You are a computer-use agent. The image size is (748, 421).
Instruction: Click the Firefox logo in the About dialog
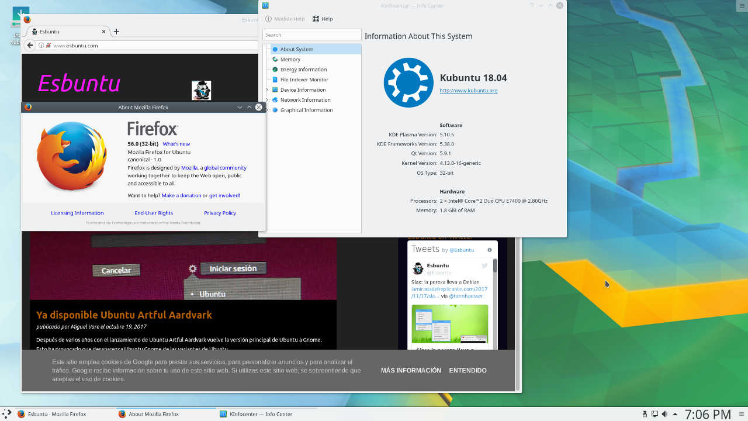(x=72, y=156)
